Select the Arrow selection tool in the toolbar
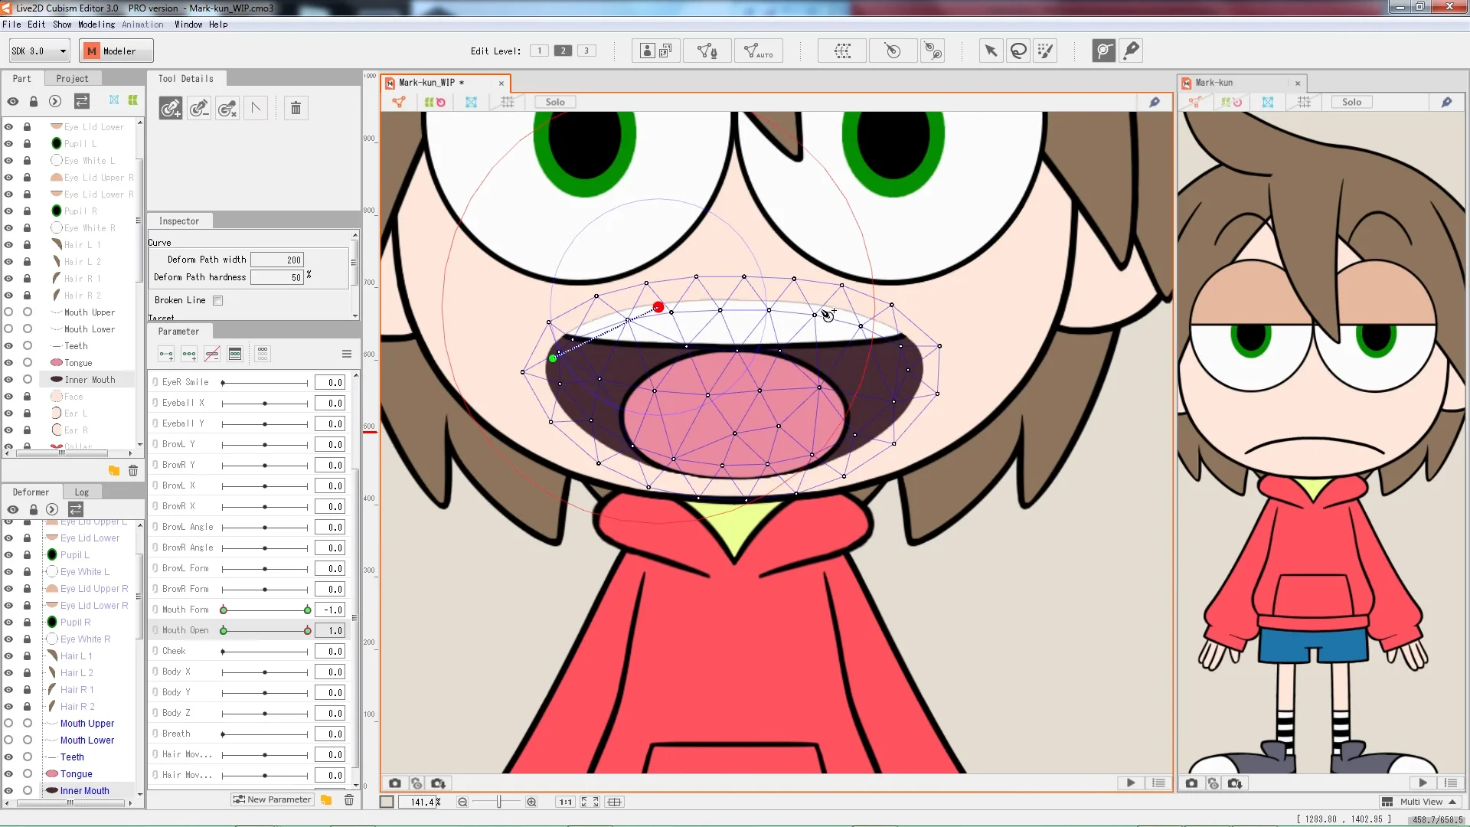1470x827 pixels. (990, 51)
